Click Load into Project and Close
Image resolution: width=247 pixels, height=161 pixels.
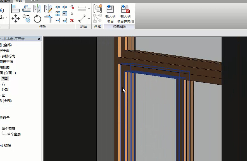pos(125,14)
